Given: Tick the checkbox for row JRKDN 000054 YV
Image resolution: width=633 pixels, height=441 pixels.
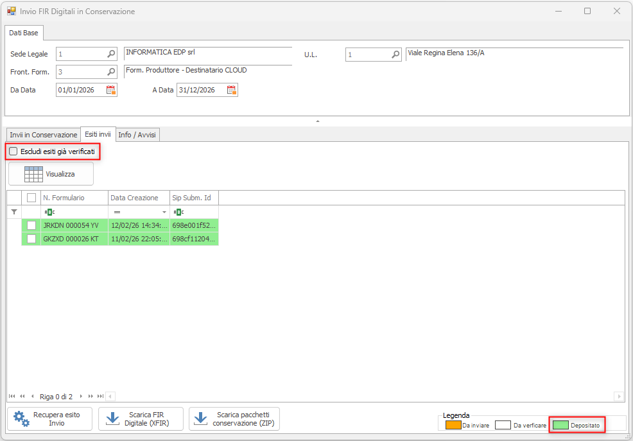Looking at the screenshot, I should pos(31,225).
